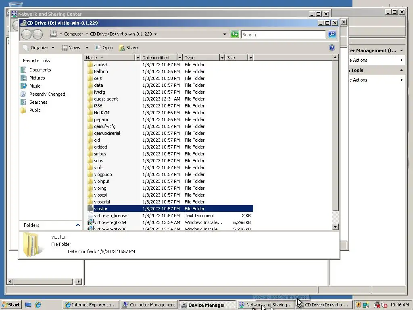Click the viostor large folder preview thumbnail
413x310 pixels.
[33, 245]
